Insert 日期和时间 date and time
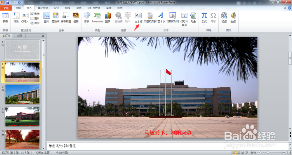This screenshot has height=155, width=292. pyautogui.click(x=173, y=18)
